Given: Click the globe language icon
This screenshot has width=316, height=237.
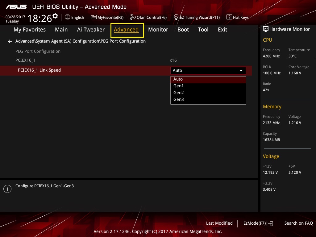Looking at the screenshot, I should 68,17.
